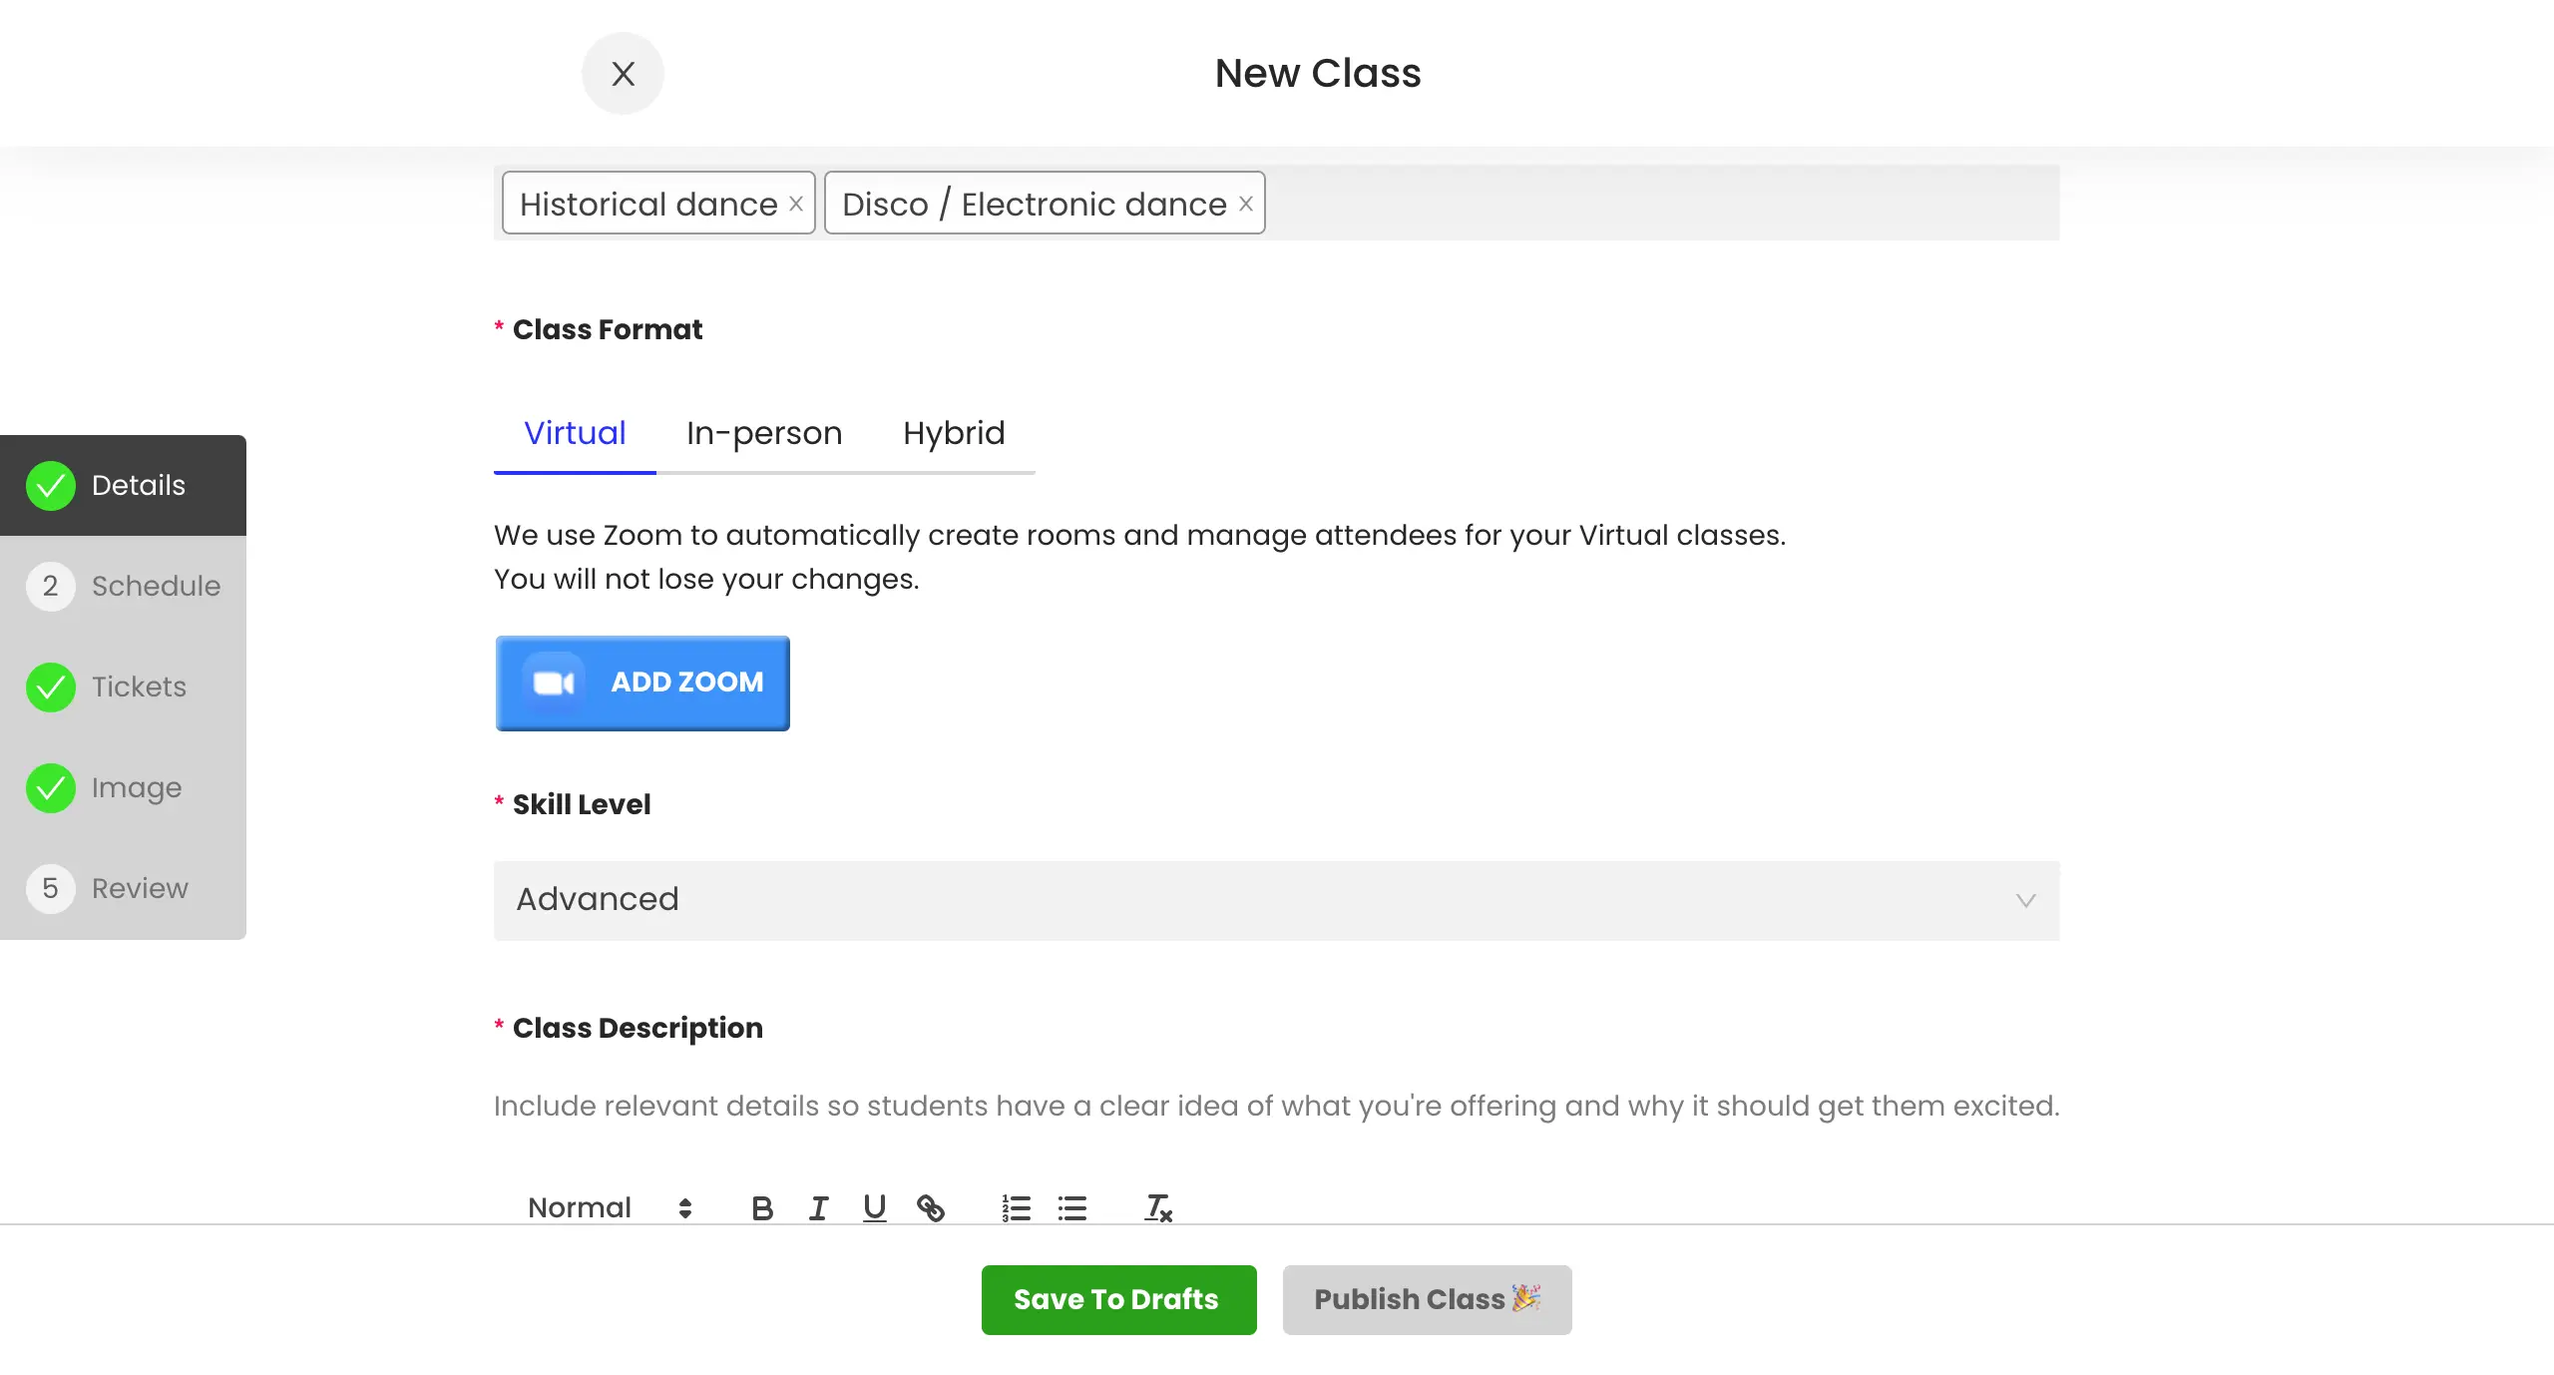Toggle the Tickets step completion checkmark

pos(51,686)
